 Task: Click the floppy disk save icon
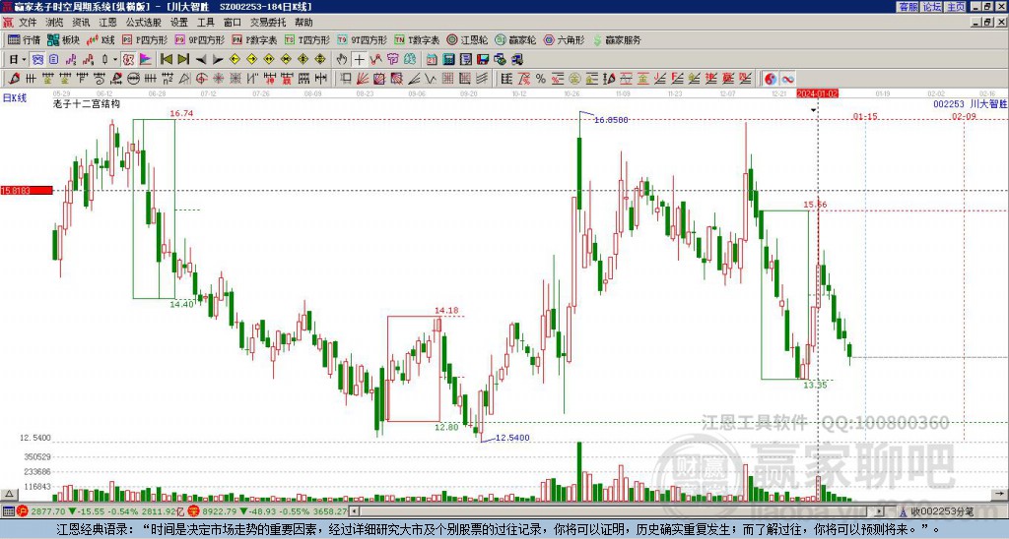(x=483, y=60)
